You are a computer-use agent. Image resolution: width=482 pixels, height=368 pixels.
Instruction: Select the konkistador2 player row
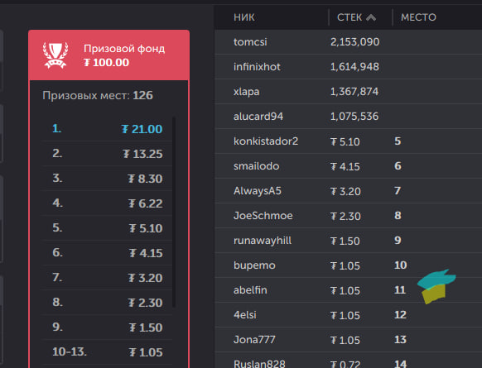coord(348,141)
